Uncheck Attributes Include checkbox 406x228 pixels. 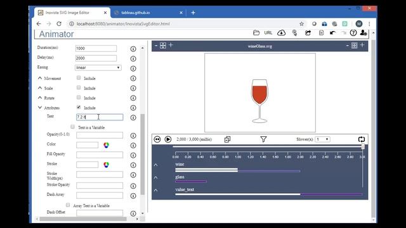coord(79,107)
